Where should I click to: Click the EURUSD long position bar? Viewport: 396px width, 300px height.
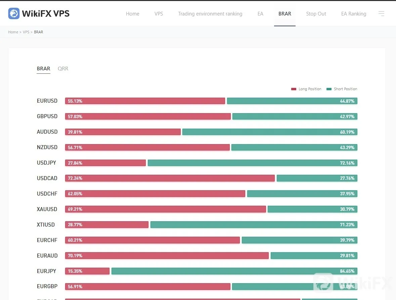[145, 101]
